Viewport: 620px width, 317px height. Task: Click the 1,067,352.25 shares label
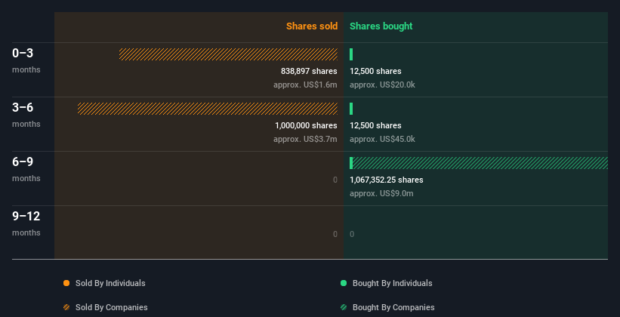coord(387,180)
